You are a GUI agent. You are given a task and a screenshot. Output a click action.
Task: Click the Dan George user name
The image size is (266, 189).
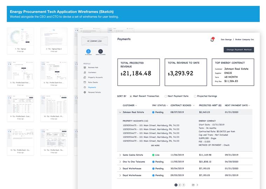tap(226, 40)
